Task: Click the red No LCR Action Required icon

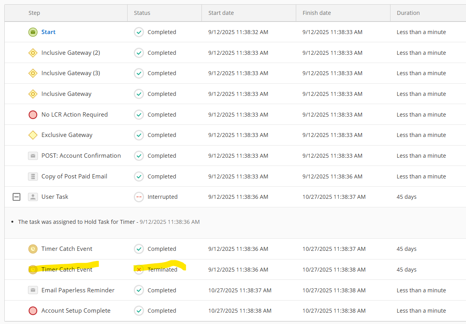Action: point(33,115)
